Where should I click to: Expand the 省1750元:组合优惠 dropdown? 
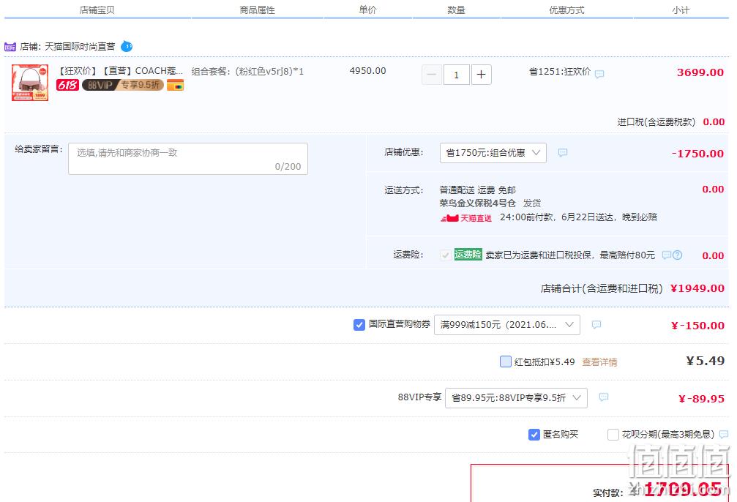[x=493, y=153]
